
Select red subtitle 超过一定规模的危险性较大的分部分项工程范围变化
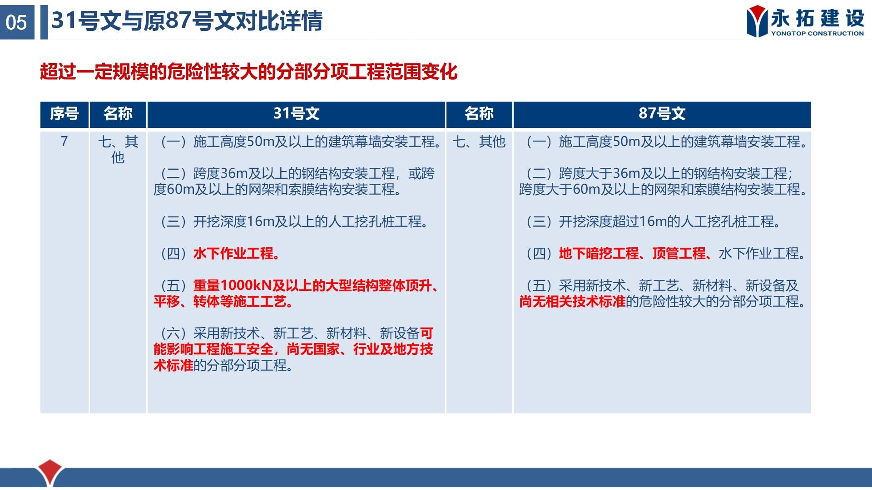point(248,72)
